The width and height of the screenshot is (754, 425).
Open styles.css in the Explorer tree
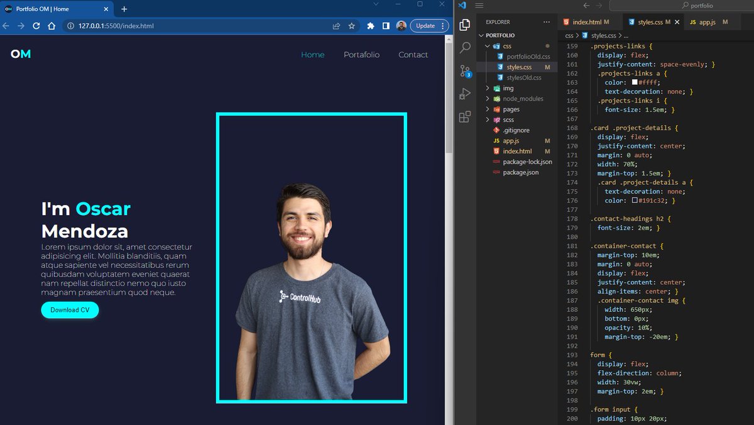click(x=519, y=67)
